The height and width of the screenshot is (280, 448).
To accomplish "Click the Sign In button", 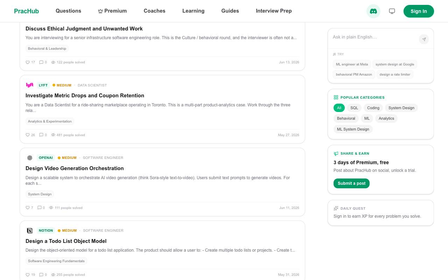I will (419, 11).
